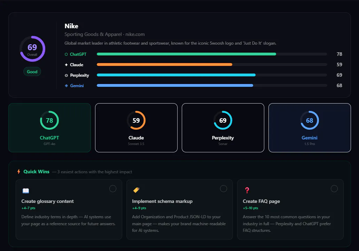This screenshot has height=251, width=359.
Task: Open the Create glossary content card
Action: pyautogui.click(x=69, y=210)
